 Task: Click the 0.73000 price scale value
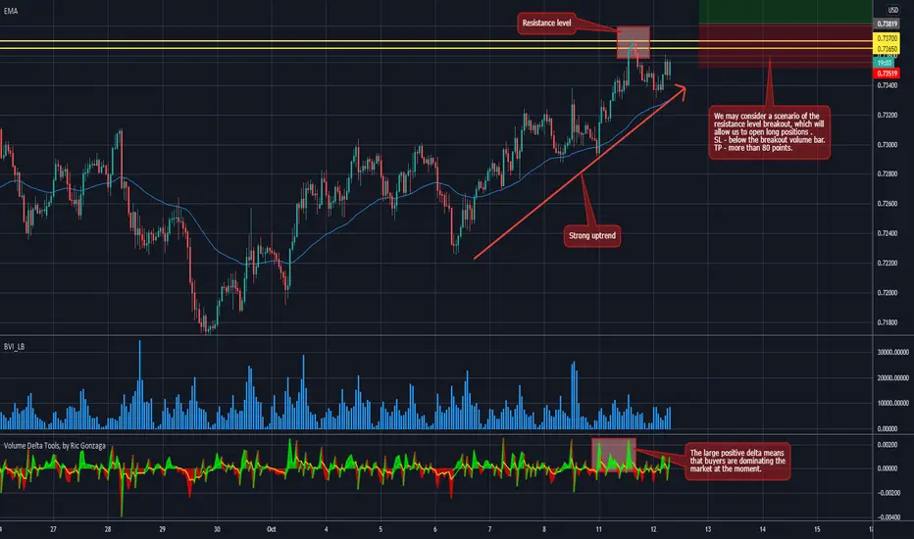tap(887, 145)
